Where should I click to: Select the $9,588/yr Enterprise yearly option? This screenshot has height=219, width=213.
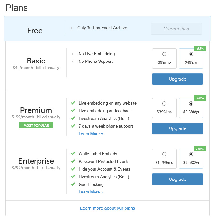click(191, 158)
